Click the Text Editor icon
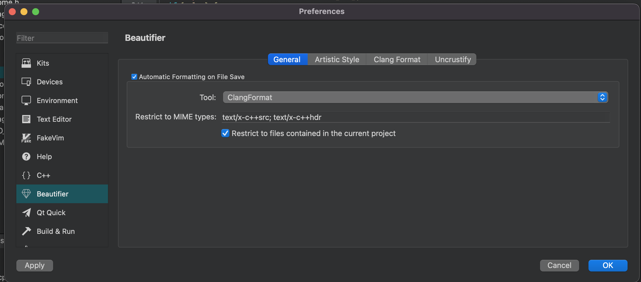Screen dimensions: 641x282 coord(26,119)
